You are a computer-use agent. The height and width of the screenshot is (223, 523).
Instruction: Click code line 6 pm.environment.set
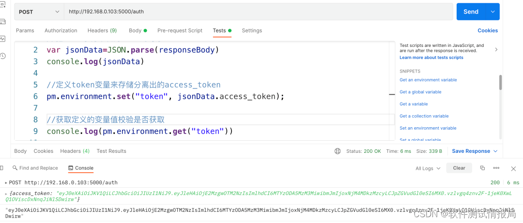tap(166, 96)
